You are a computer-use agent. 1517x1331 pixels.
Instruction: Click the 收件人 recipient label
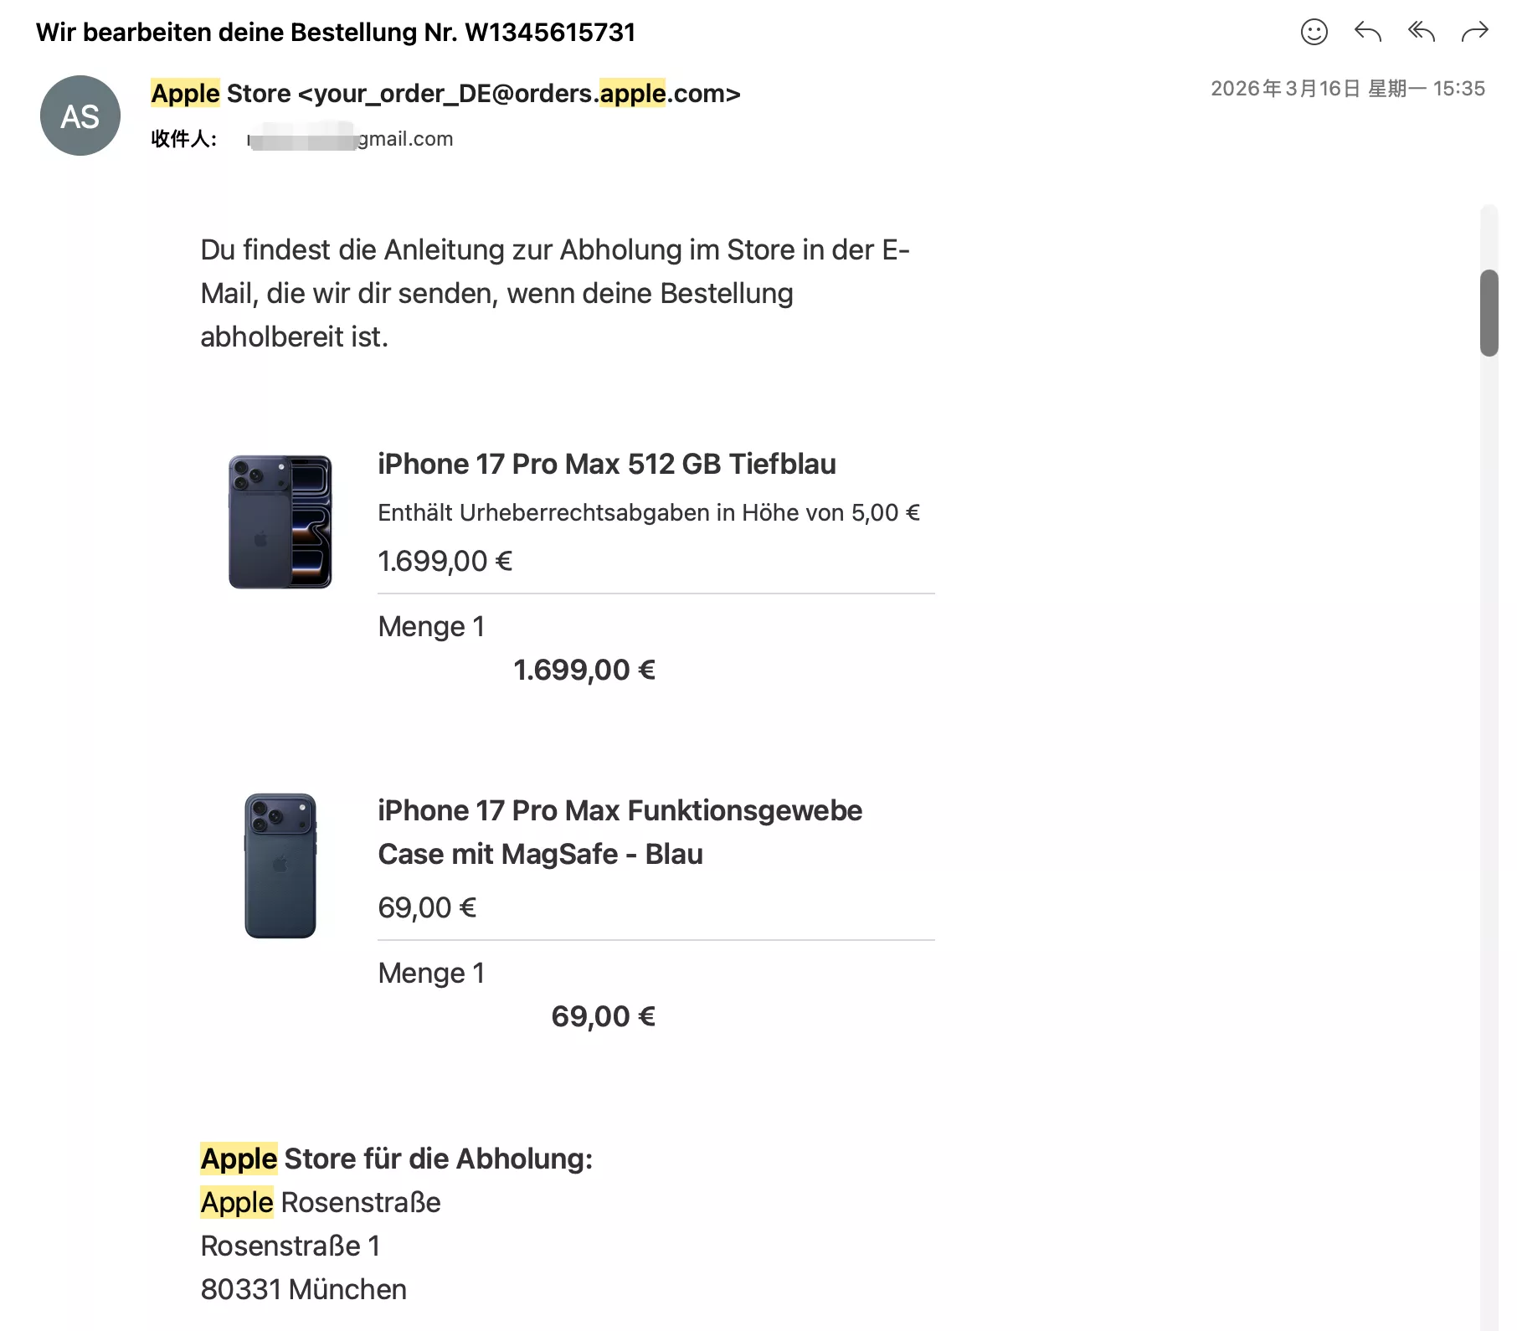tap(183, 139)
